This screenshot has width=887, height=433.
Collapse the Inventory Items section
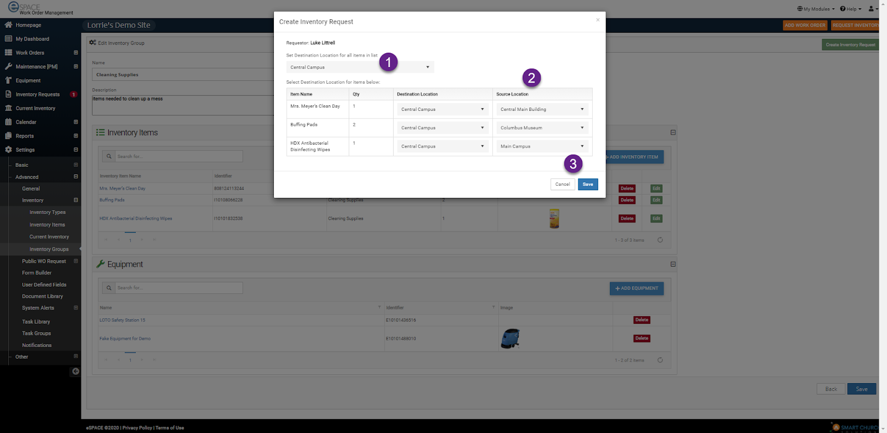click(673, 133)
